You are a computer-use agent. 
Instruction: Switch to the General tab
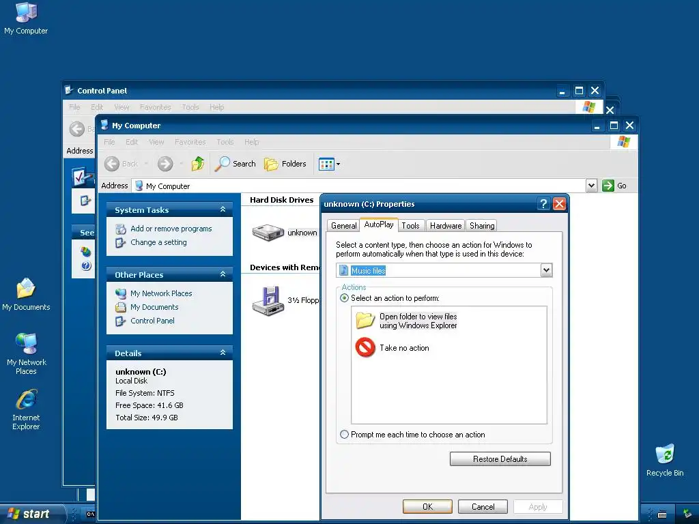[343, 225]
